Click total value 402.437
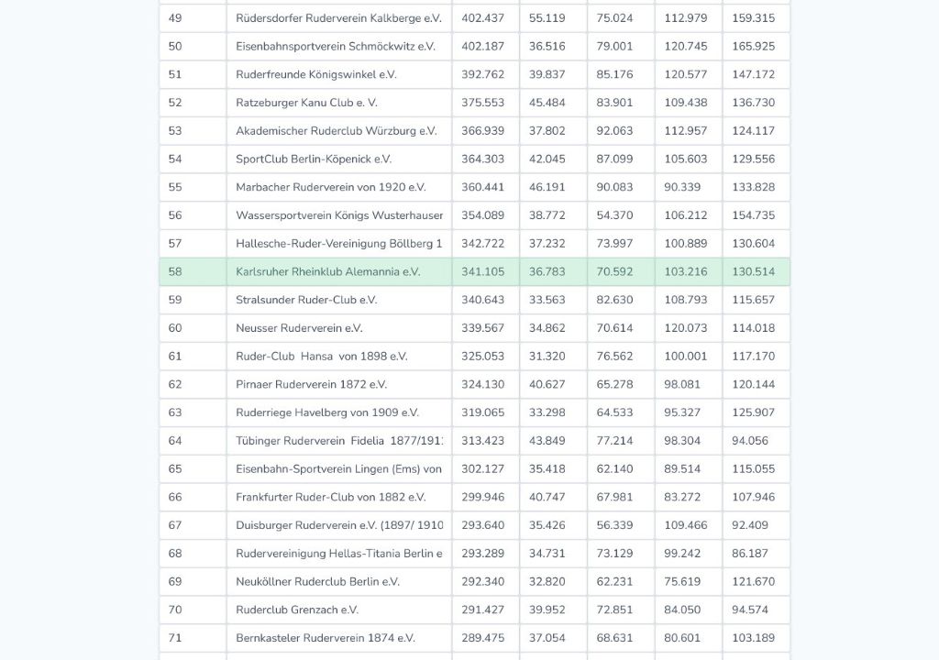The image size is (939, 660). tap(482, 18)
